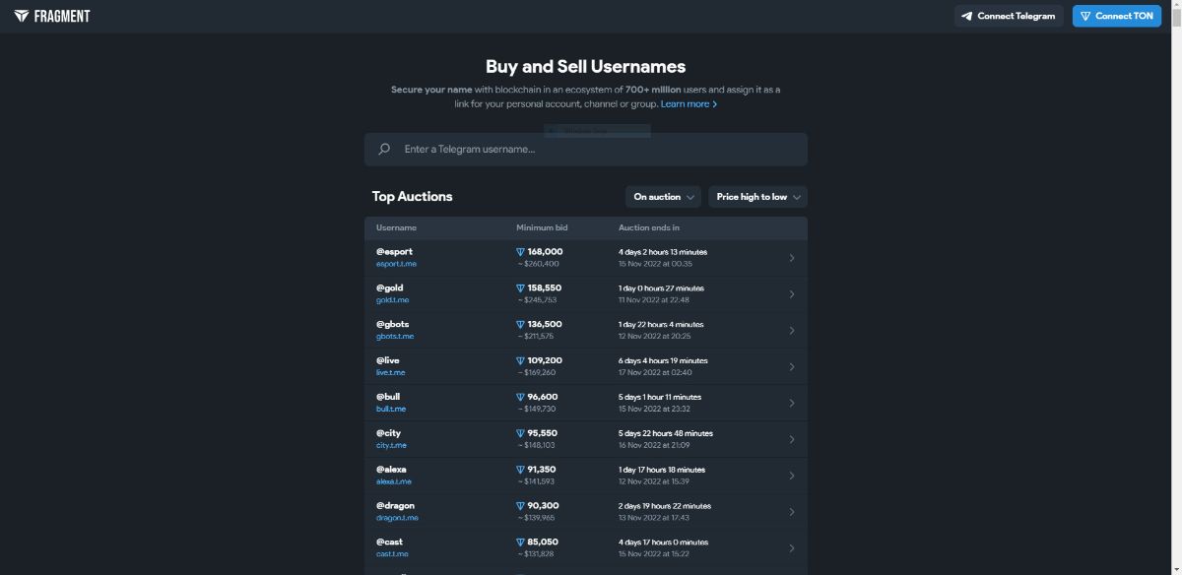This screenshot has height=575, width=1182.
Task: Click the arrow icon on @dragon row
Action: pyautogui.click(x=792, y=512)
